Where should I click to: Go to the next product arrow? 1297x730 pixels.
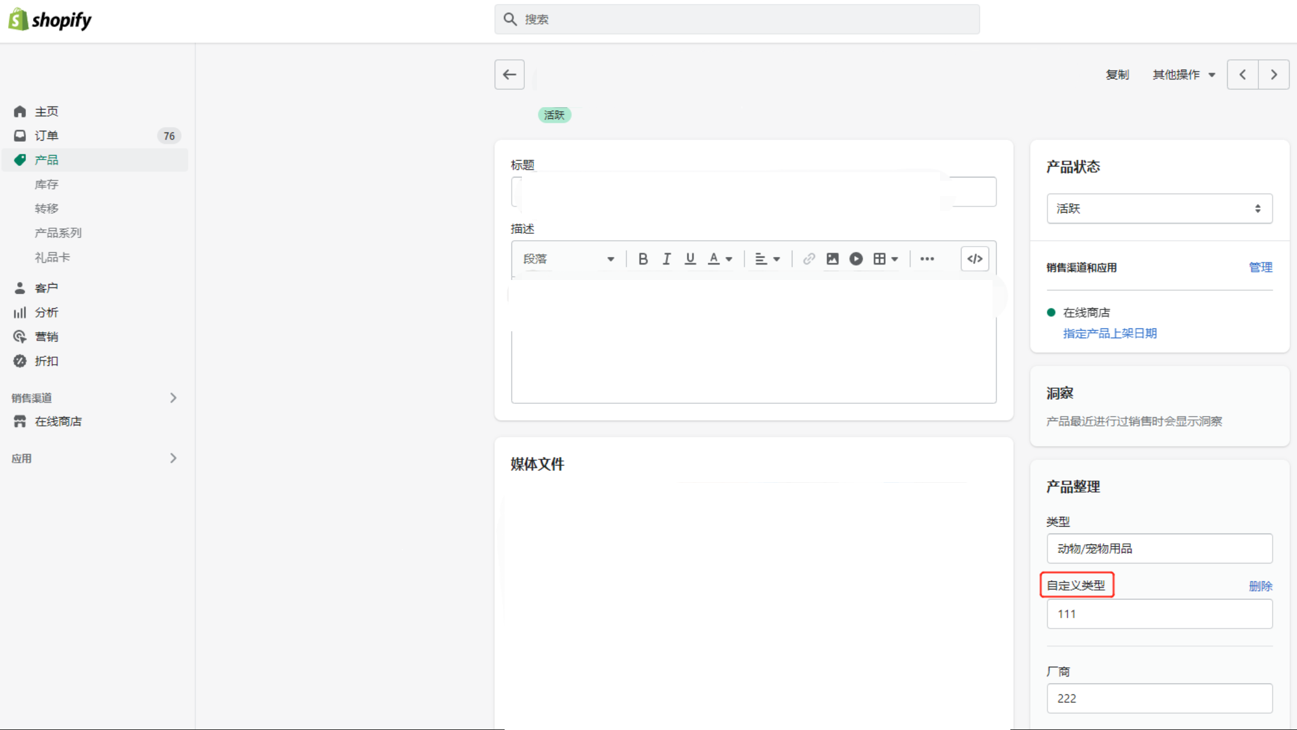click(x=1273, y=74)
